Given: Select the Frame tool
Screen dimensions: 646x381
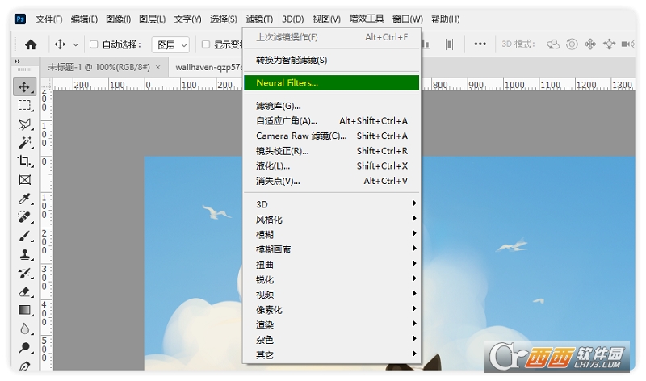Looking at the screenshot, I should coord(24,179).
